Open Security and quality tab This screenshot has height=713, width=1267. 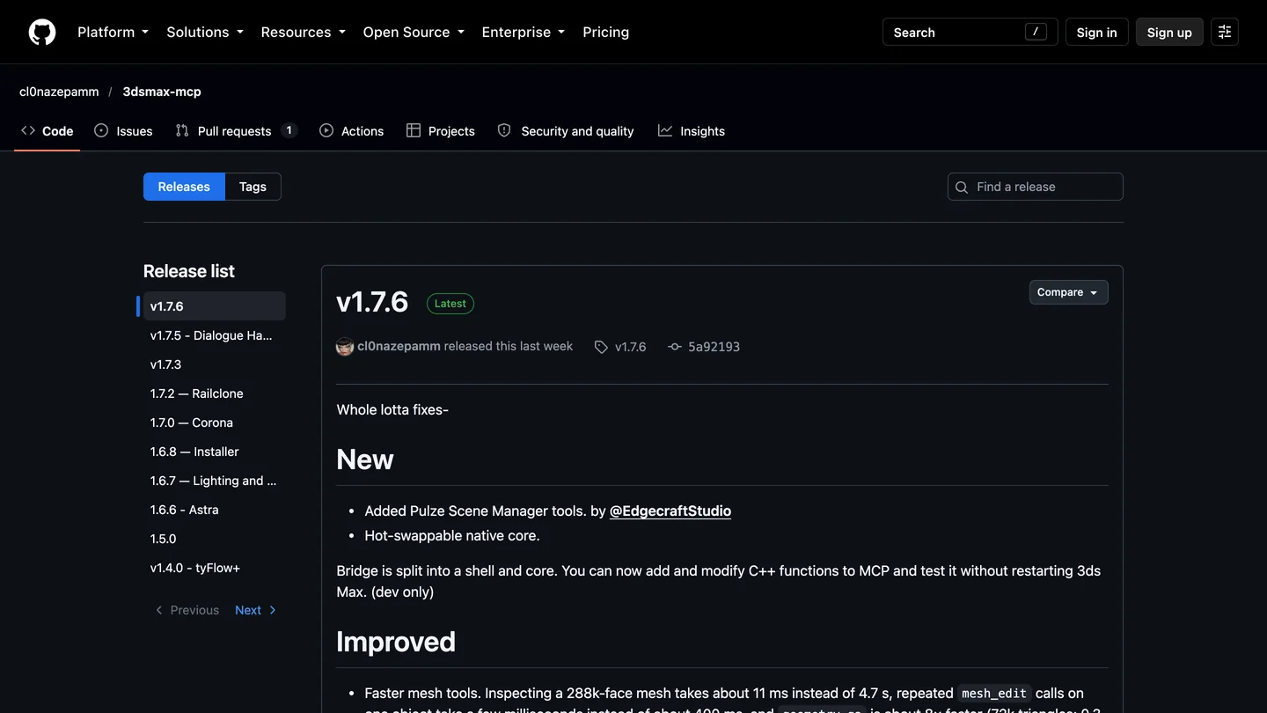[x=566, y=131]
